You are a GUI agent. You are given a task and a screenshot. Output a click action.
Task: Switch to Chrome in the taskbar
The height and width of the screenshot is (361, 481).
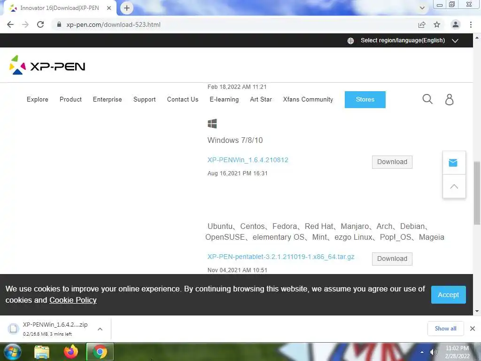pyautogui.click(x=100, y=352)
